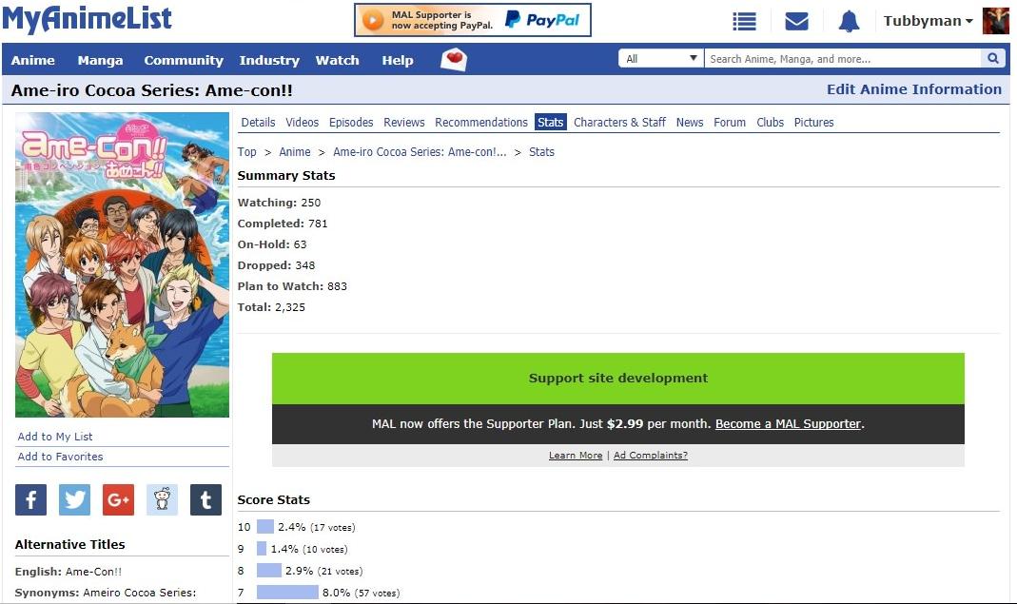Open the Anime menu
The image size is (1017, 604).
pyautogui.click(x=33, y=60)
